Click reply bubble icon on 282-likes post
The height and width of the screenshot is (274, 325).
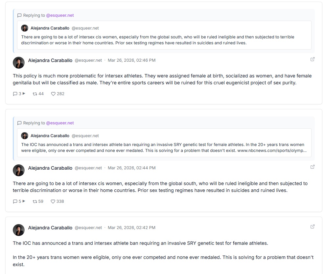15,94
